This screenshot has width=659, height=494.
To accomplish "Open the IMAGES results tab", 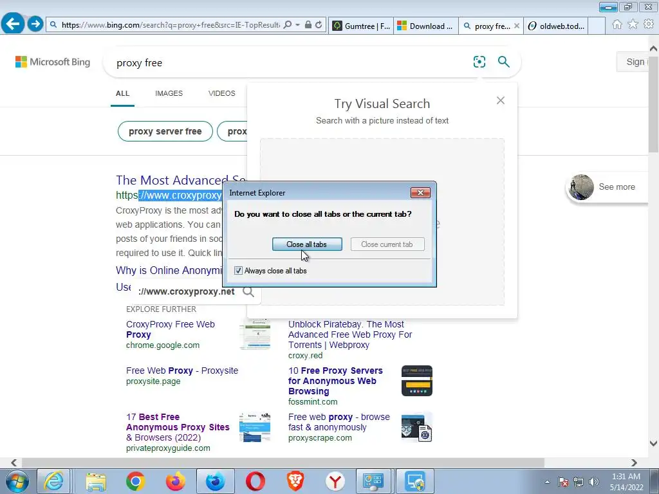I will point(169,93).
